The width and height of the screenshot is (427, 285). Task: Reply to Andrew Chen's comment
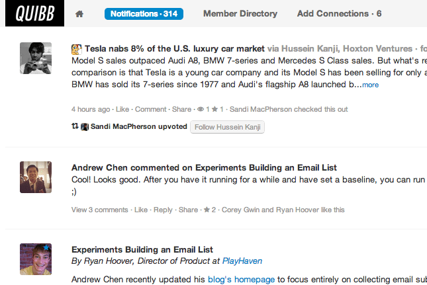[x=163, y=210]
